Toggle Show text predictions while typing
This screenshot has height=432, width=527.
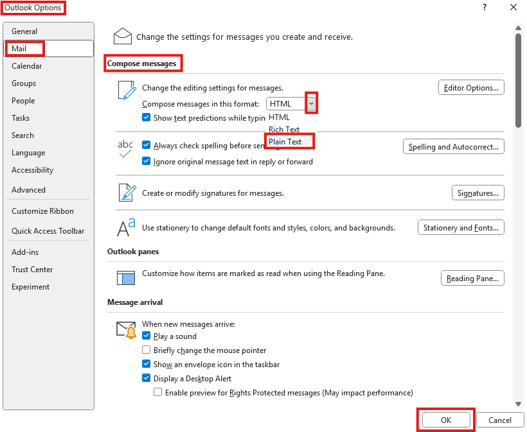pos(146,117)
